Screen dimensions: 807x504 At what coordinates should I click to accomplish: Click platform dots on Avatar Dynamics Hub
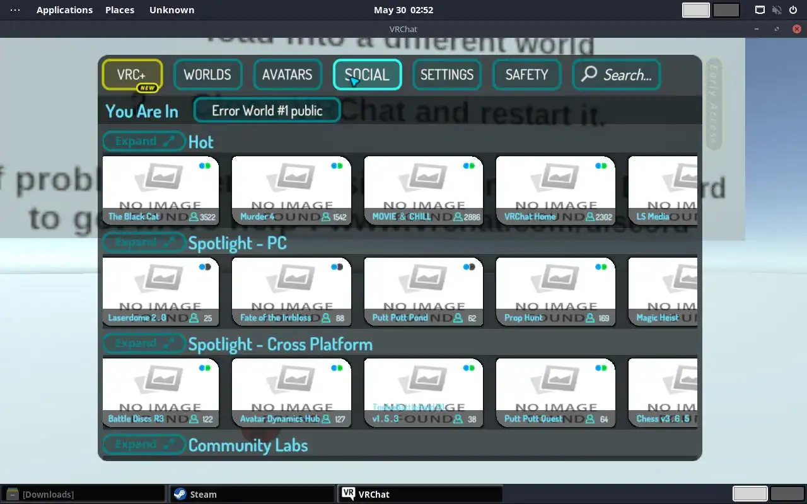337,367
